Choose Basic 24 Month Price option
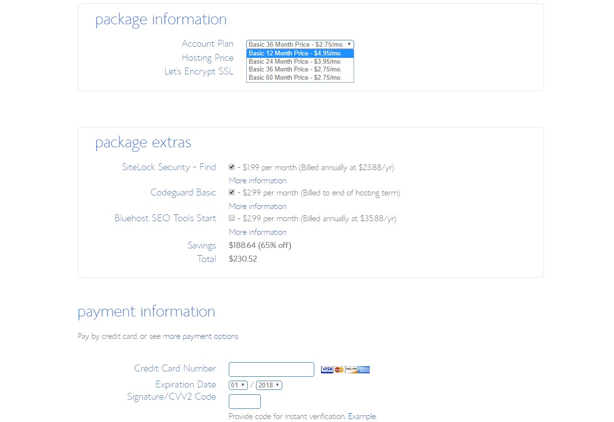 [x=300, y=61]
